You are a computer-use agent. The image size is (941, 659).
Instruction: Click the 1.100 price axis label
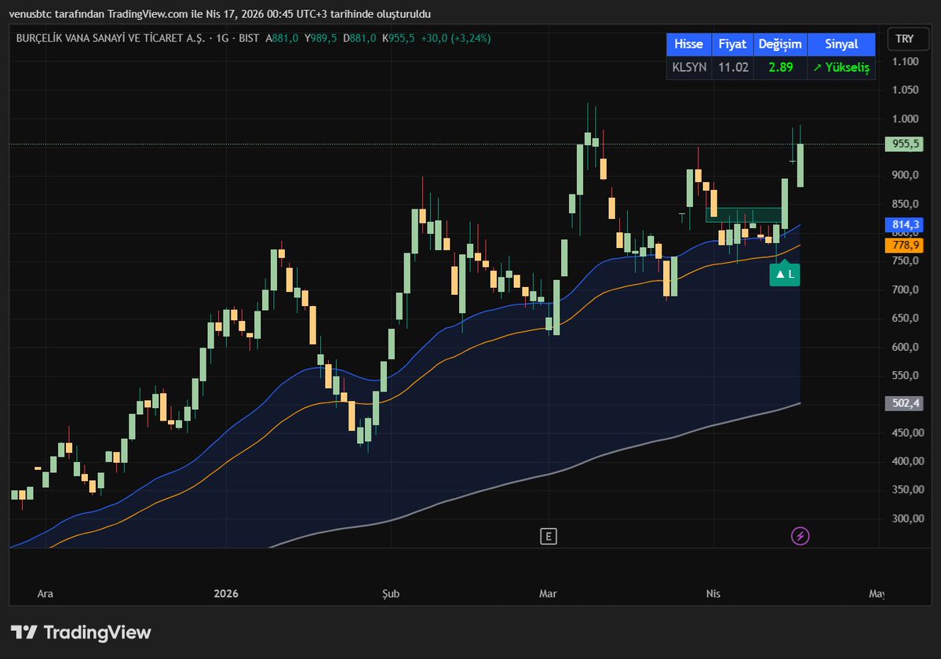(x=905, y=62)
